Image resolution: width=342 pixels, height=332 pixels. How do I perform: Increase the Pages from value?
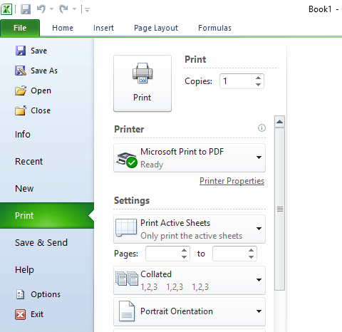[184, 250]
